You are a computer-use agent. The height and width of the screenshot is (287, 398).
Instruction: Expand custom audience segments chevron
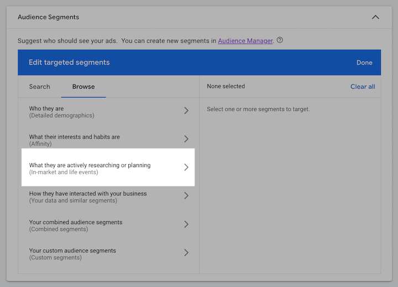(186, 252)
